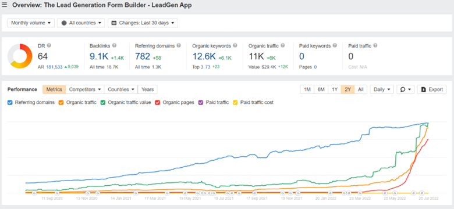The width and height of the screenshot is (454, 209).
Task: Open the annotations comment dropdown
Action: (405, 89)
